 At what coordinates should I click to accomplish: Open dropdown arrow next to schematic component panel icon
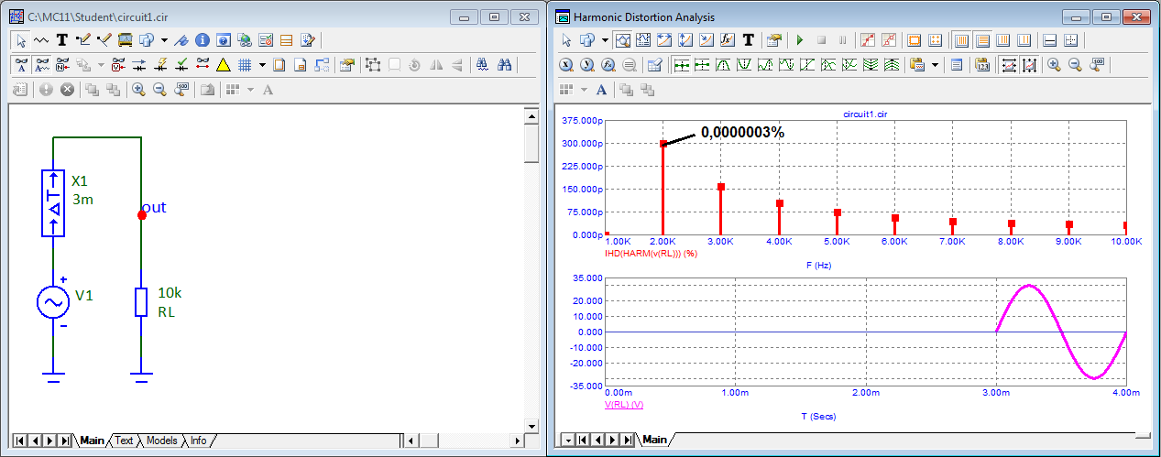click(164, 40)
